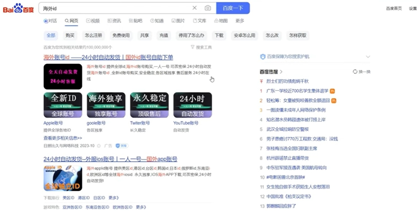Filter results by 下载
Viewport: 419px width, 211px height.
click(219, 35)
